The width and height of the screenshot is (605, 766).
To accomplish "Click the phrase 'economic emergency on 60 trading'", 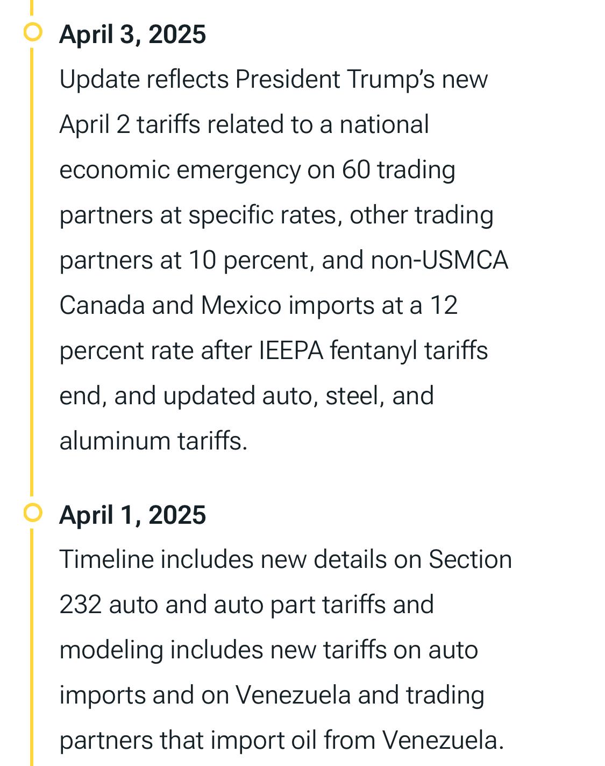I will pyautogui.click(x=258, y=171).
